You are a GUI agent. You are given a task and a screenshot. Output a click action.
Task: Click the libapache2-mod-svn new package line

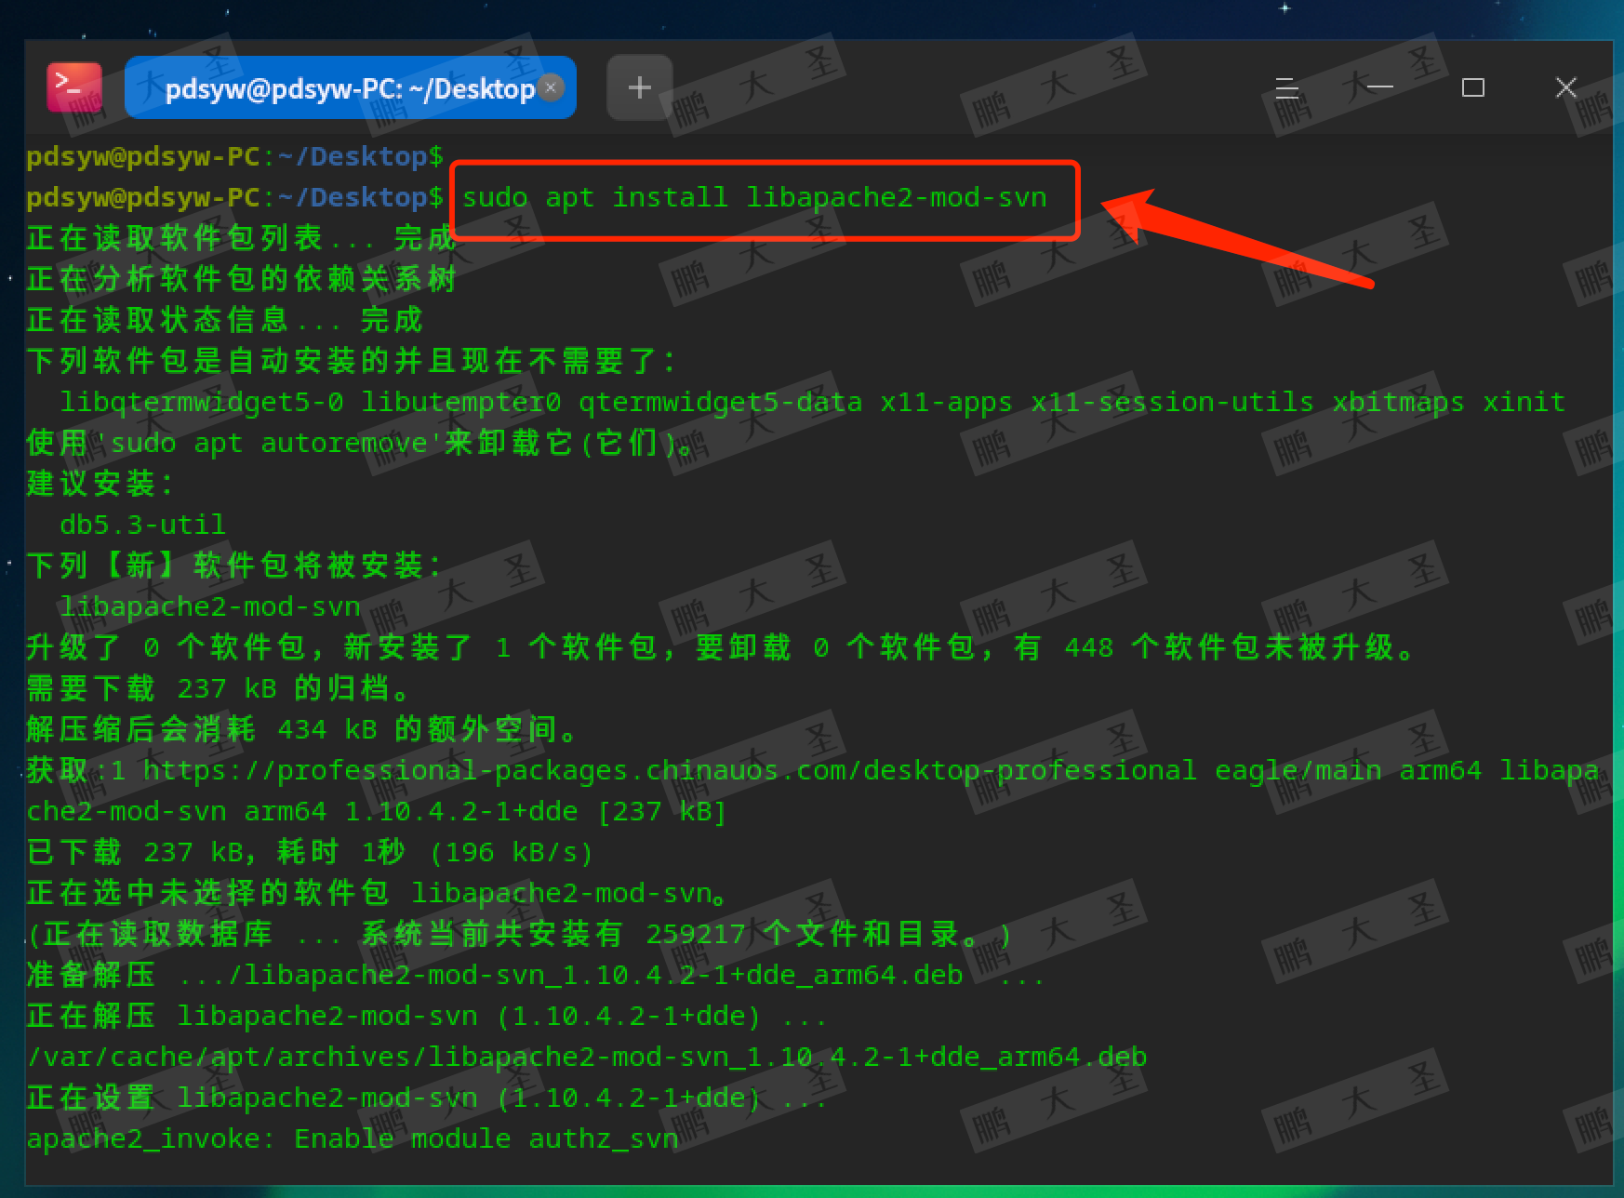pos(209,606)
